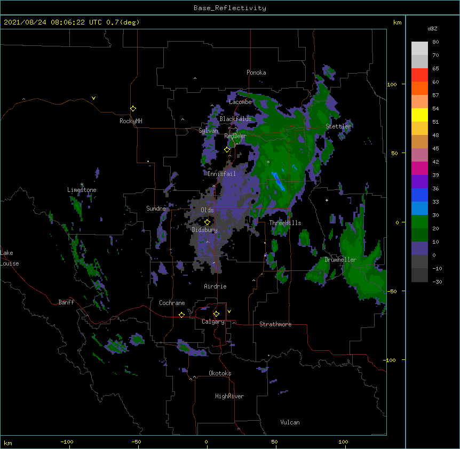Click the blue high-reflectivity core east of Innisfail
The height and width of the screenshot is (449, 460).
click(x=277, y=181)
